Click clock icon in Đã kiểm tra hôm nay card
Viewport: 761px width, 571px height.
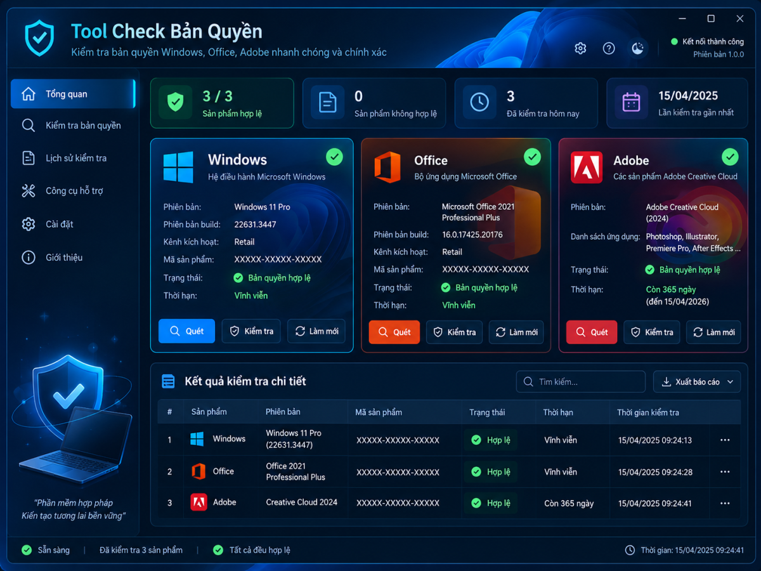pos(479,102)
